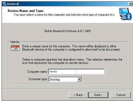Click the "You must select a name" subtitle text
Viewport: 133px width, 101px height.
click(x=64, y=15)
